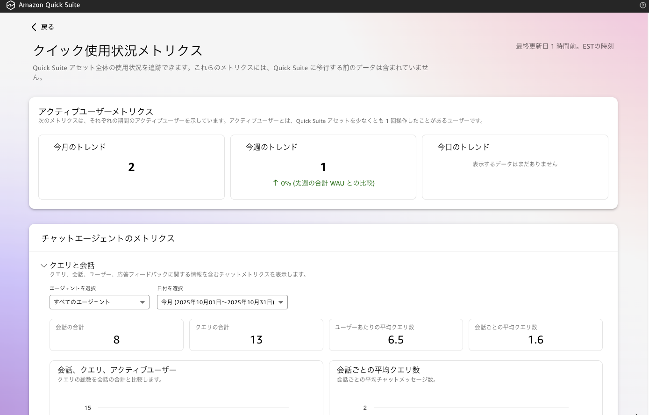
Task: Select the 今日のトレンド metric card
Action: pos(515,167)
